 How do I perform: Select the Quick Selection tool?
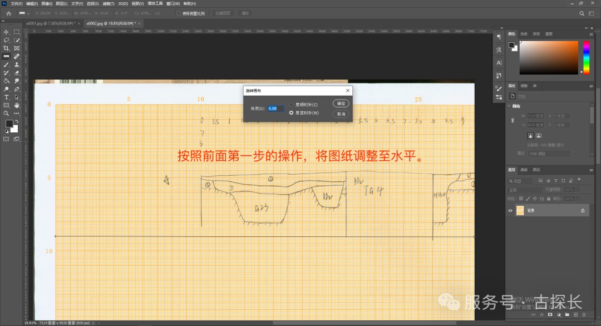tap(17, 40)
